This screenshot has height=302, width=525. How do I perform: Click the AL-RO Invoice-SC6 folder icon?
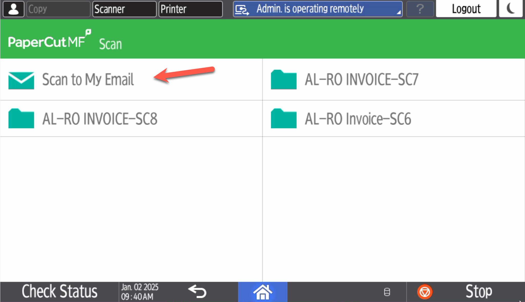[x=284, y=118]
